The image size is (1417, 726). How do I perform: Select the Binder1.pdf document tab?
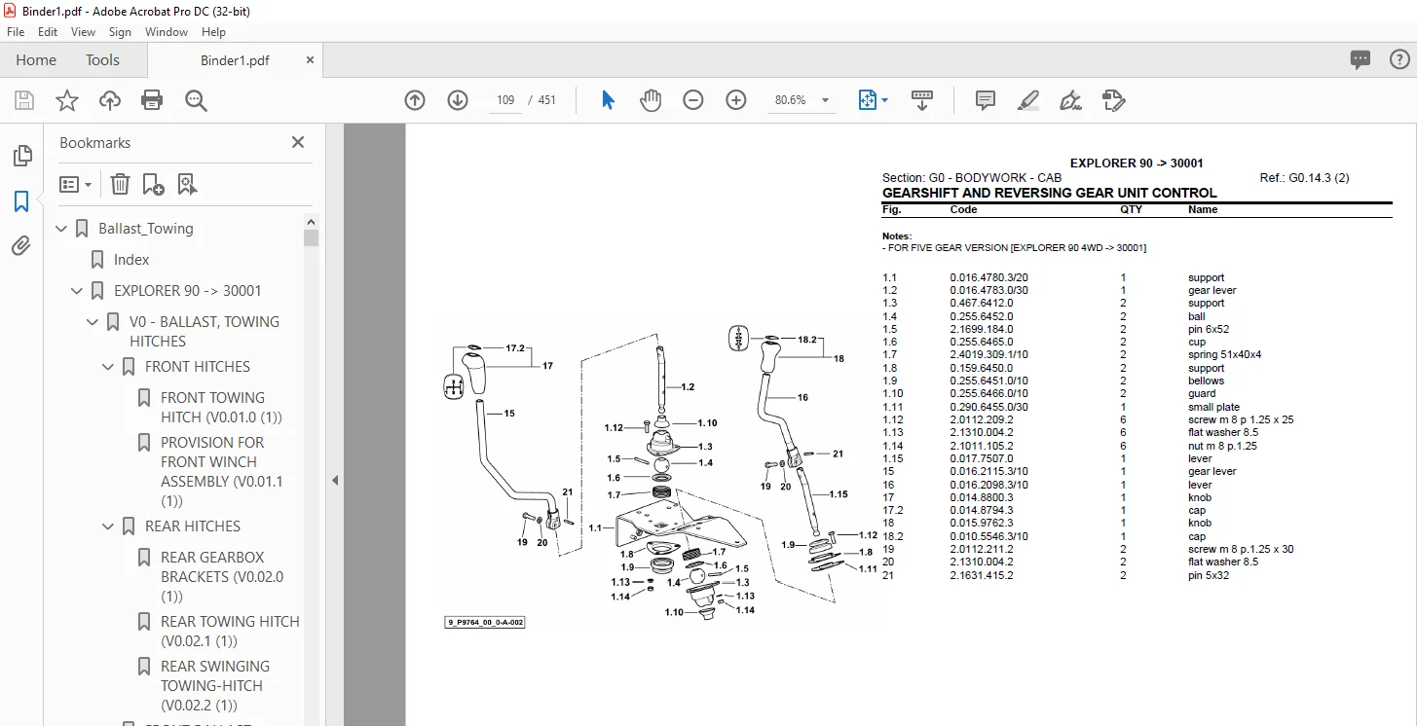click(x=235, y=60)
